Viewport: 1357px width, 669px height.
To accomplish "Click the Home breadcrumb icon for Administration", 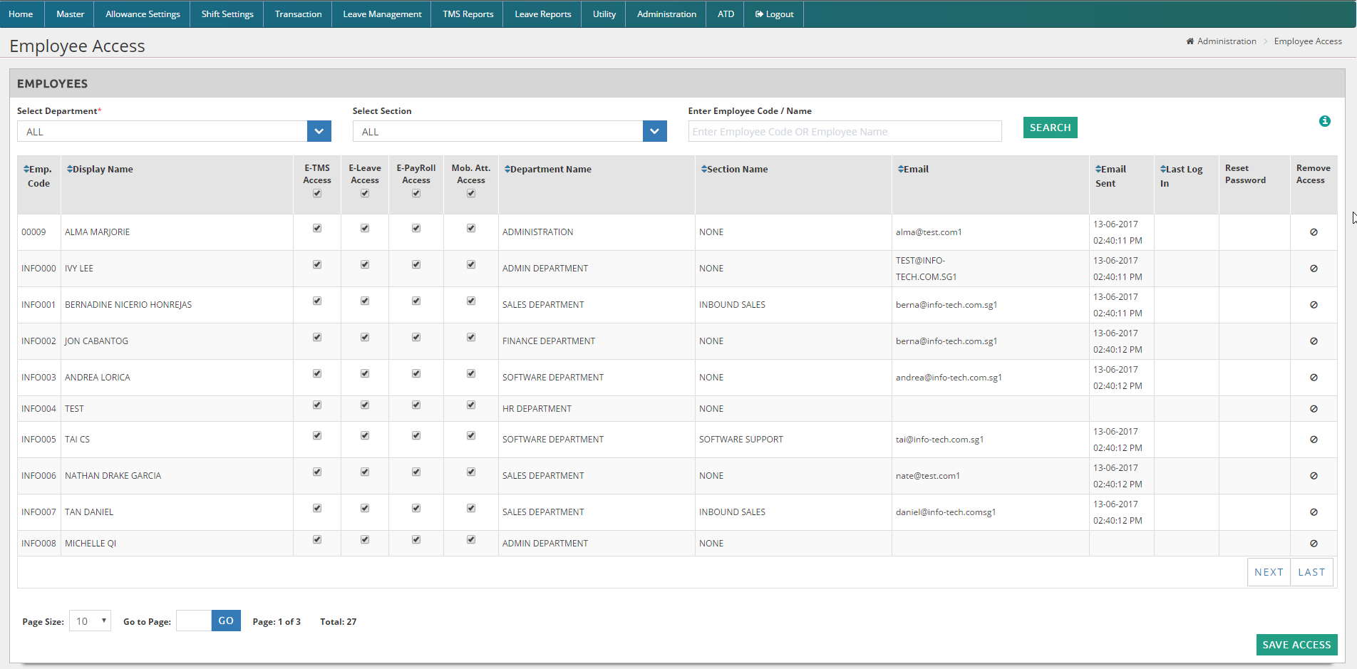I will pos(1190,41).
